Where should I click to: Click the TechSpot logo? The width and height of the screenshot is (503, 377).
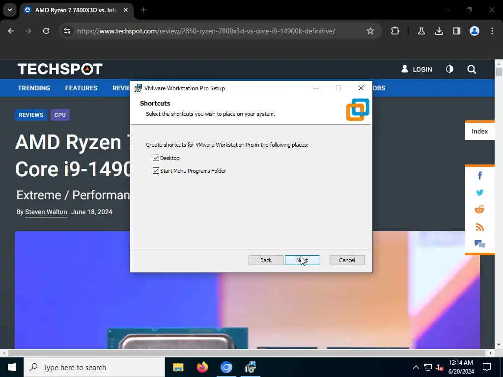click(60, 69)
